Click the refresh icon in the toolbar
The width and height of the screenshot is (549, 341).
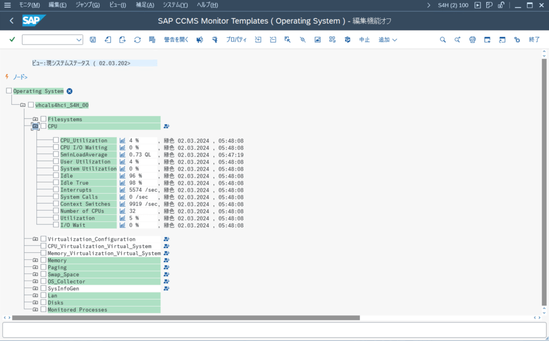tap(137, 40)
